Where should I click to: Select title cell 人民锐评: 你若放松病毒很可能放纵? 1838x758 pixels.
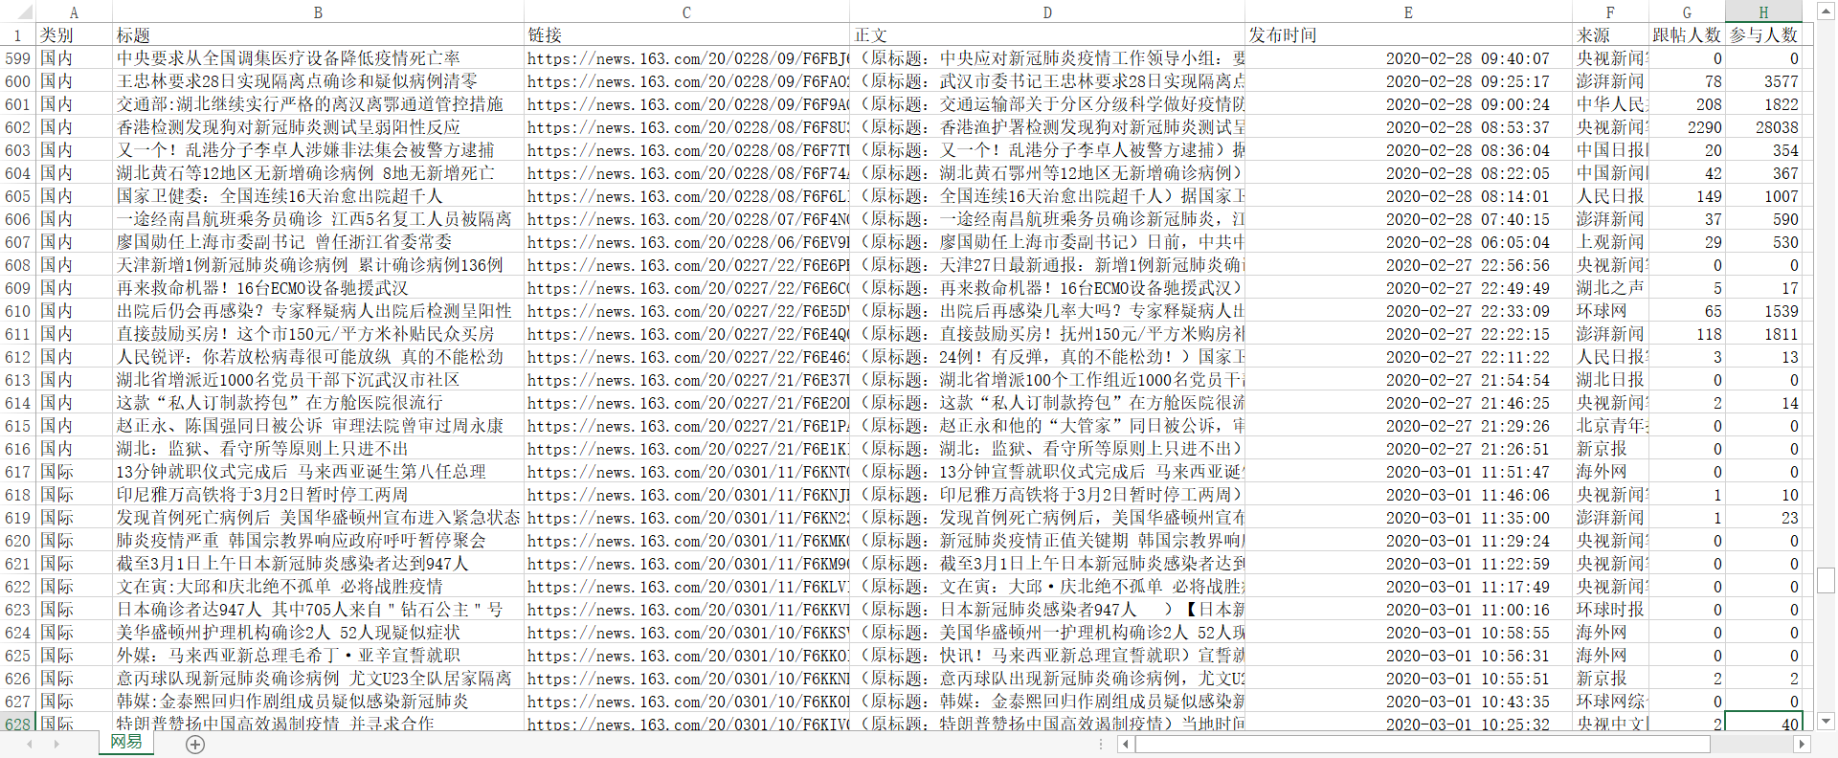tap(318, 357)
